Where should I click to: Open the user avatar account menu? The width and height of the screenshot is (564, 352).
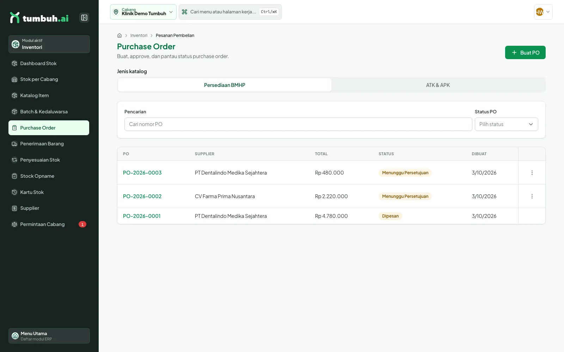pos(543,12)
